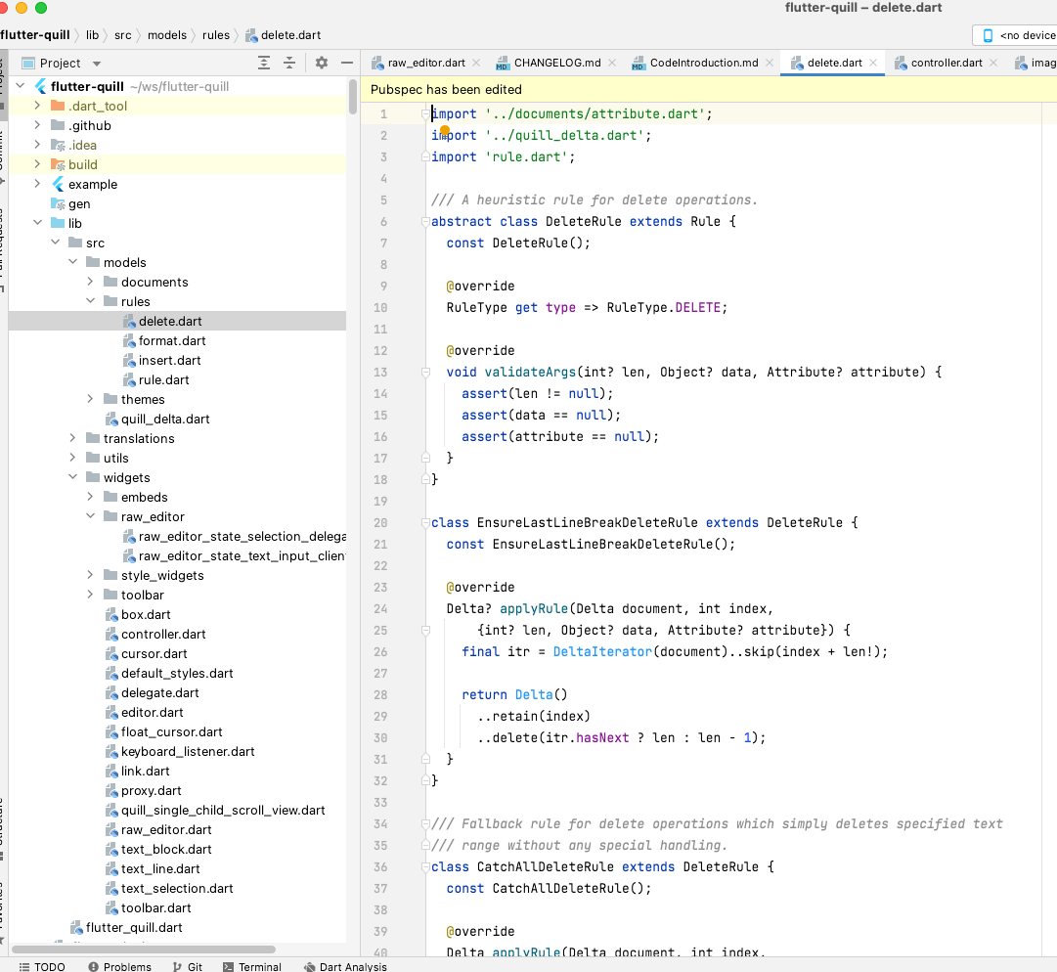
Task: Select cursor.dart file in tree
Action: point(154,653)
